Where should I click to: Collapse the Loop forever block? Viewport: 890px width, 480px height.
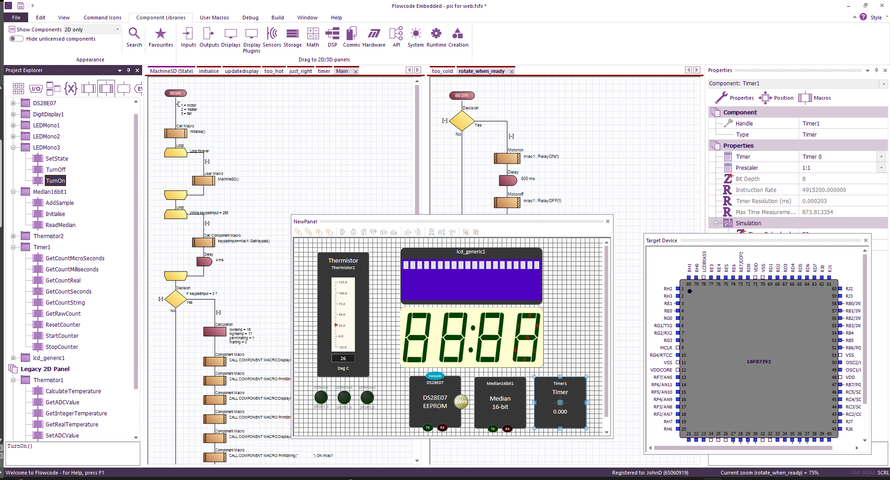point(207,162)
